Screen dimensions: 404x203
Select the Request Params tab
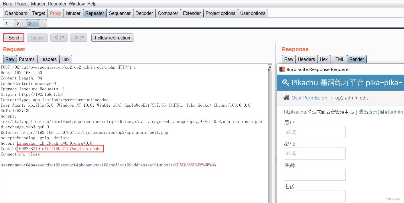27,59
